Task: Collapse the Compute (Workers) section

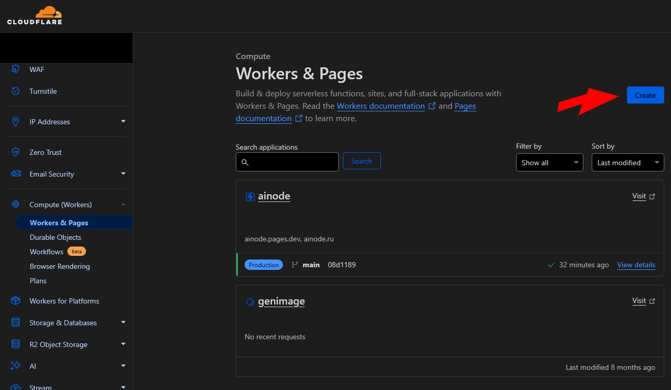Action: pyautogui.click(x=123, y=205)
